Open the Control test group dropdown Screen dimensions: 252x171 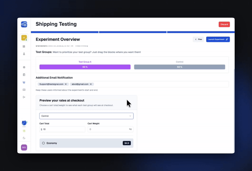(86, 116)
